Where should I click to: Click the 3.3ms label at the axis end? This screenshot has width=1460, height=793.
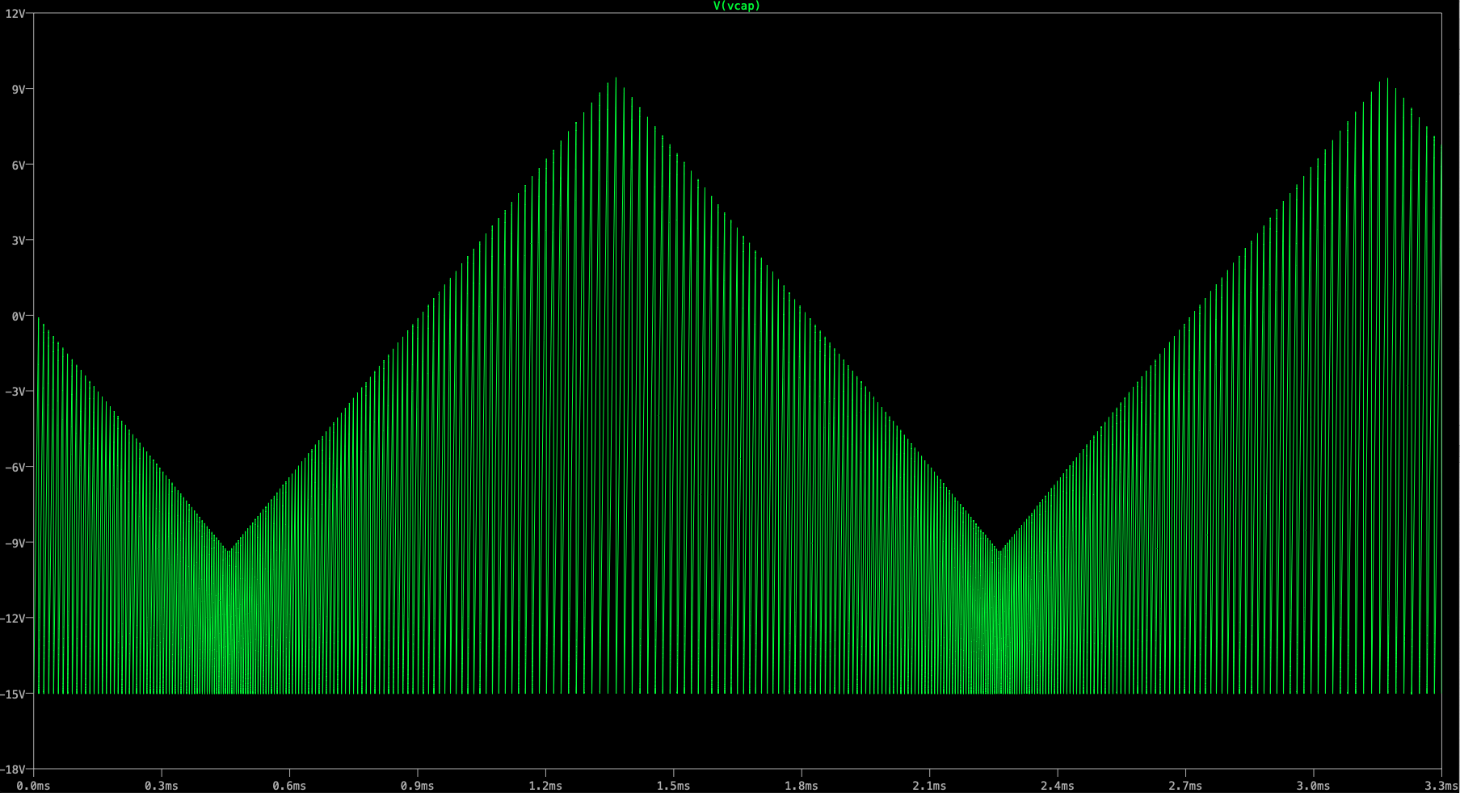pyautogui.click(x=1441, y=786)
